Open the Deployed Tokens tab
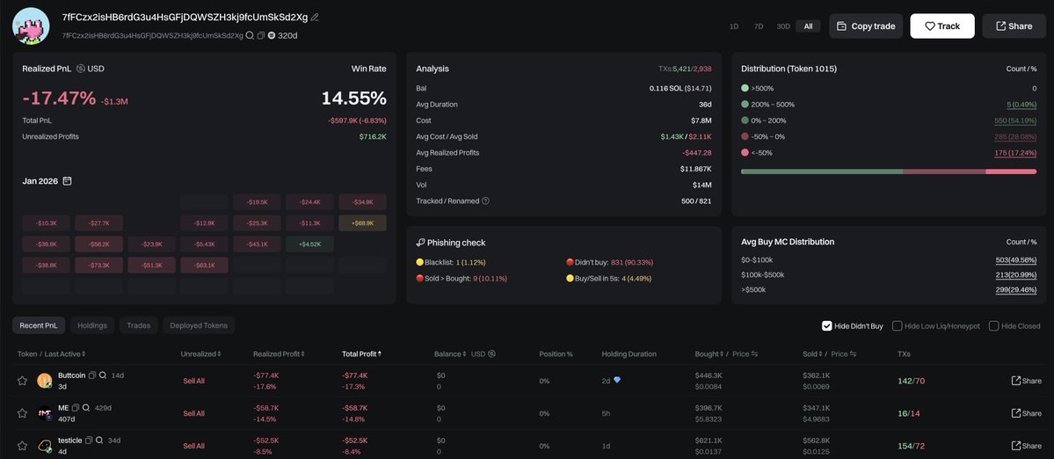 pos(198,325)
